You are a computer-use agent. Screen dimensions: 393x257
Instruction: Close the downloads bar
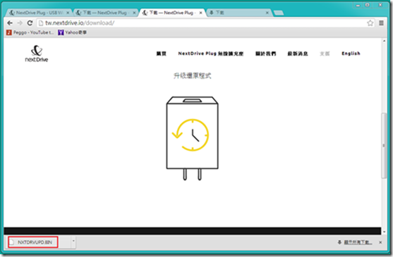click(x=380, y=242)
